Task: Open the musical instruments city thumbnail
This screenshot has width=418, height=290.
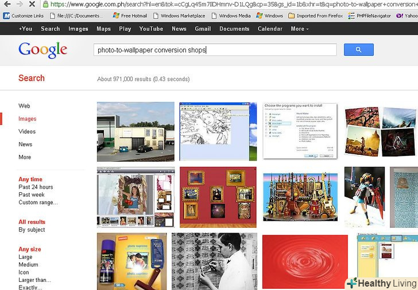Action: 300,197
